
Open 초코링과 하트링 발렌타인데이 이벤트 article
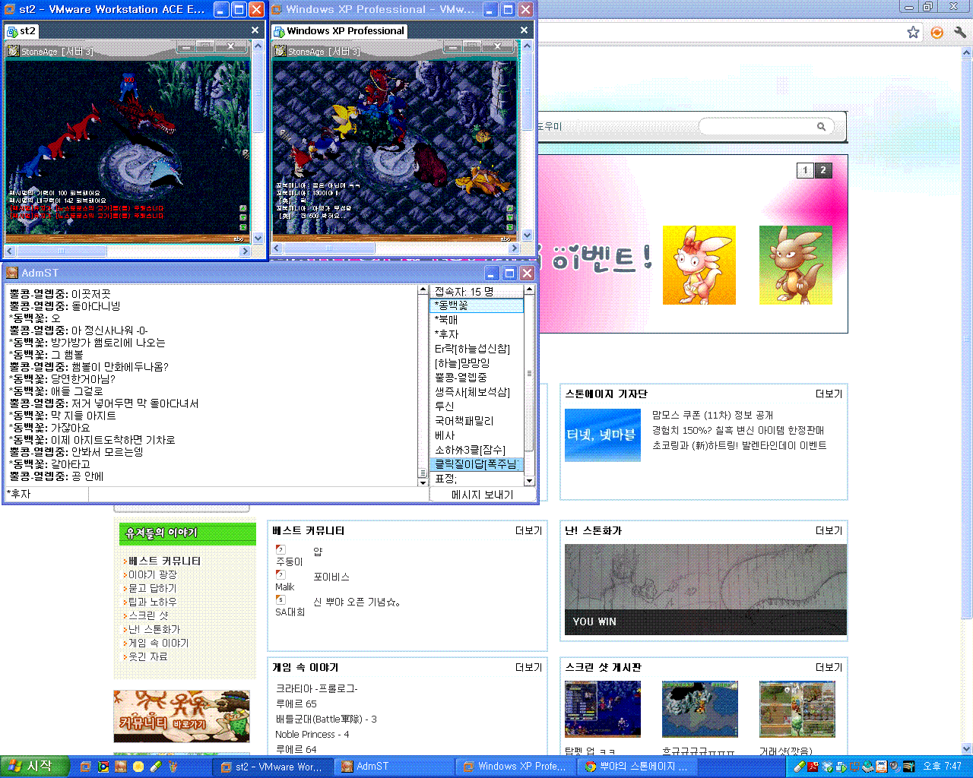[x=739, y=445]
